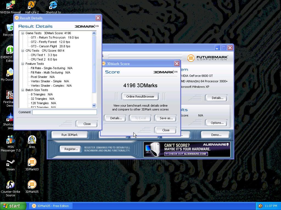Open the Online ResultBrowser
Image resolution: width=281 pixels, height=210 pixels.
point(140,96)
